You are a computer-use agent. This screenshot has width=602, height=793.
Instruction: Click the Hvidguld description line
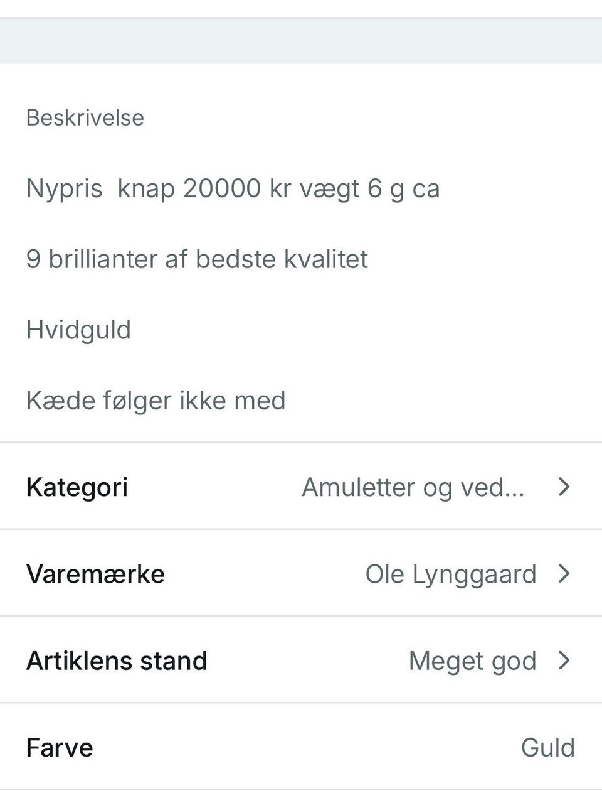click(78, 330)
